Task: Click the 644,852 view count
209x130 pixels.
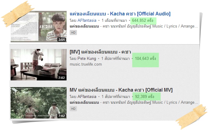Action: 142,20
